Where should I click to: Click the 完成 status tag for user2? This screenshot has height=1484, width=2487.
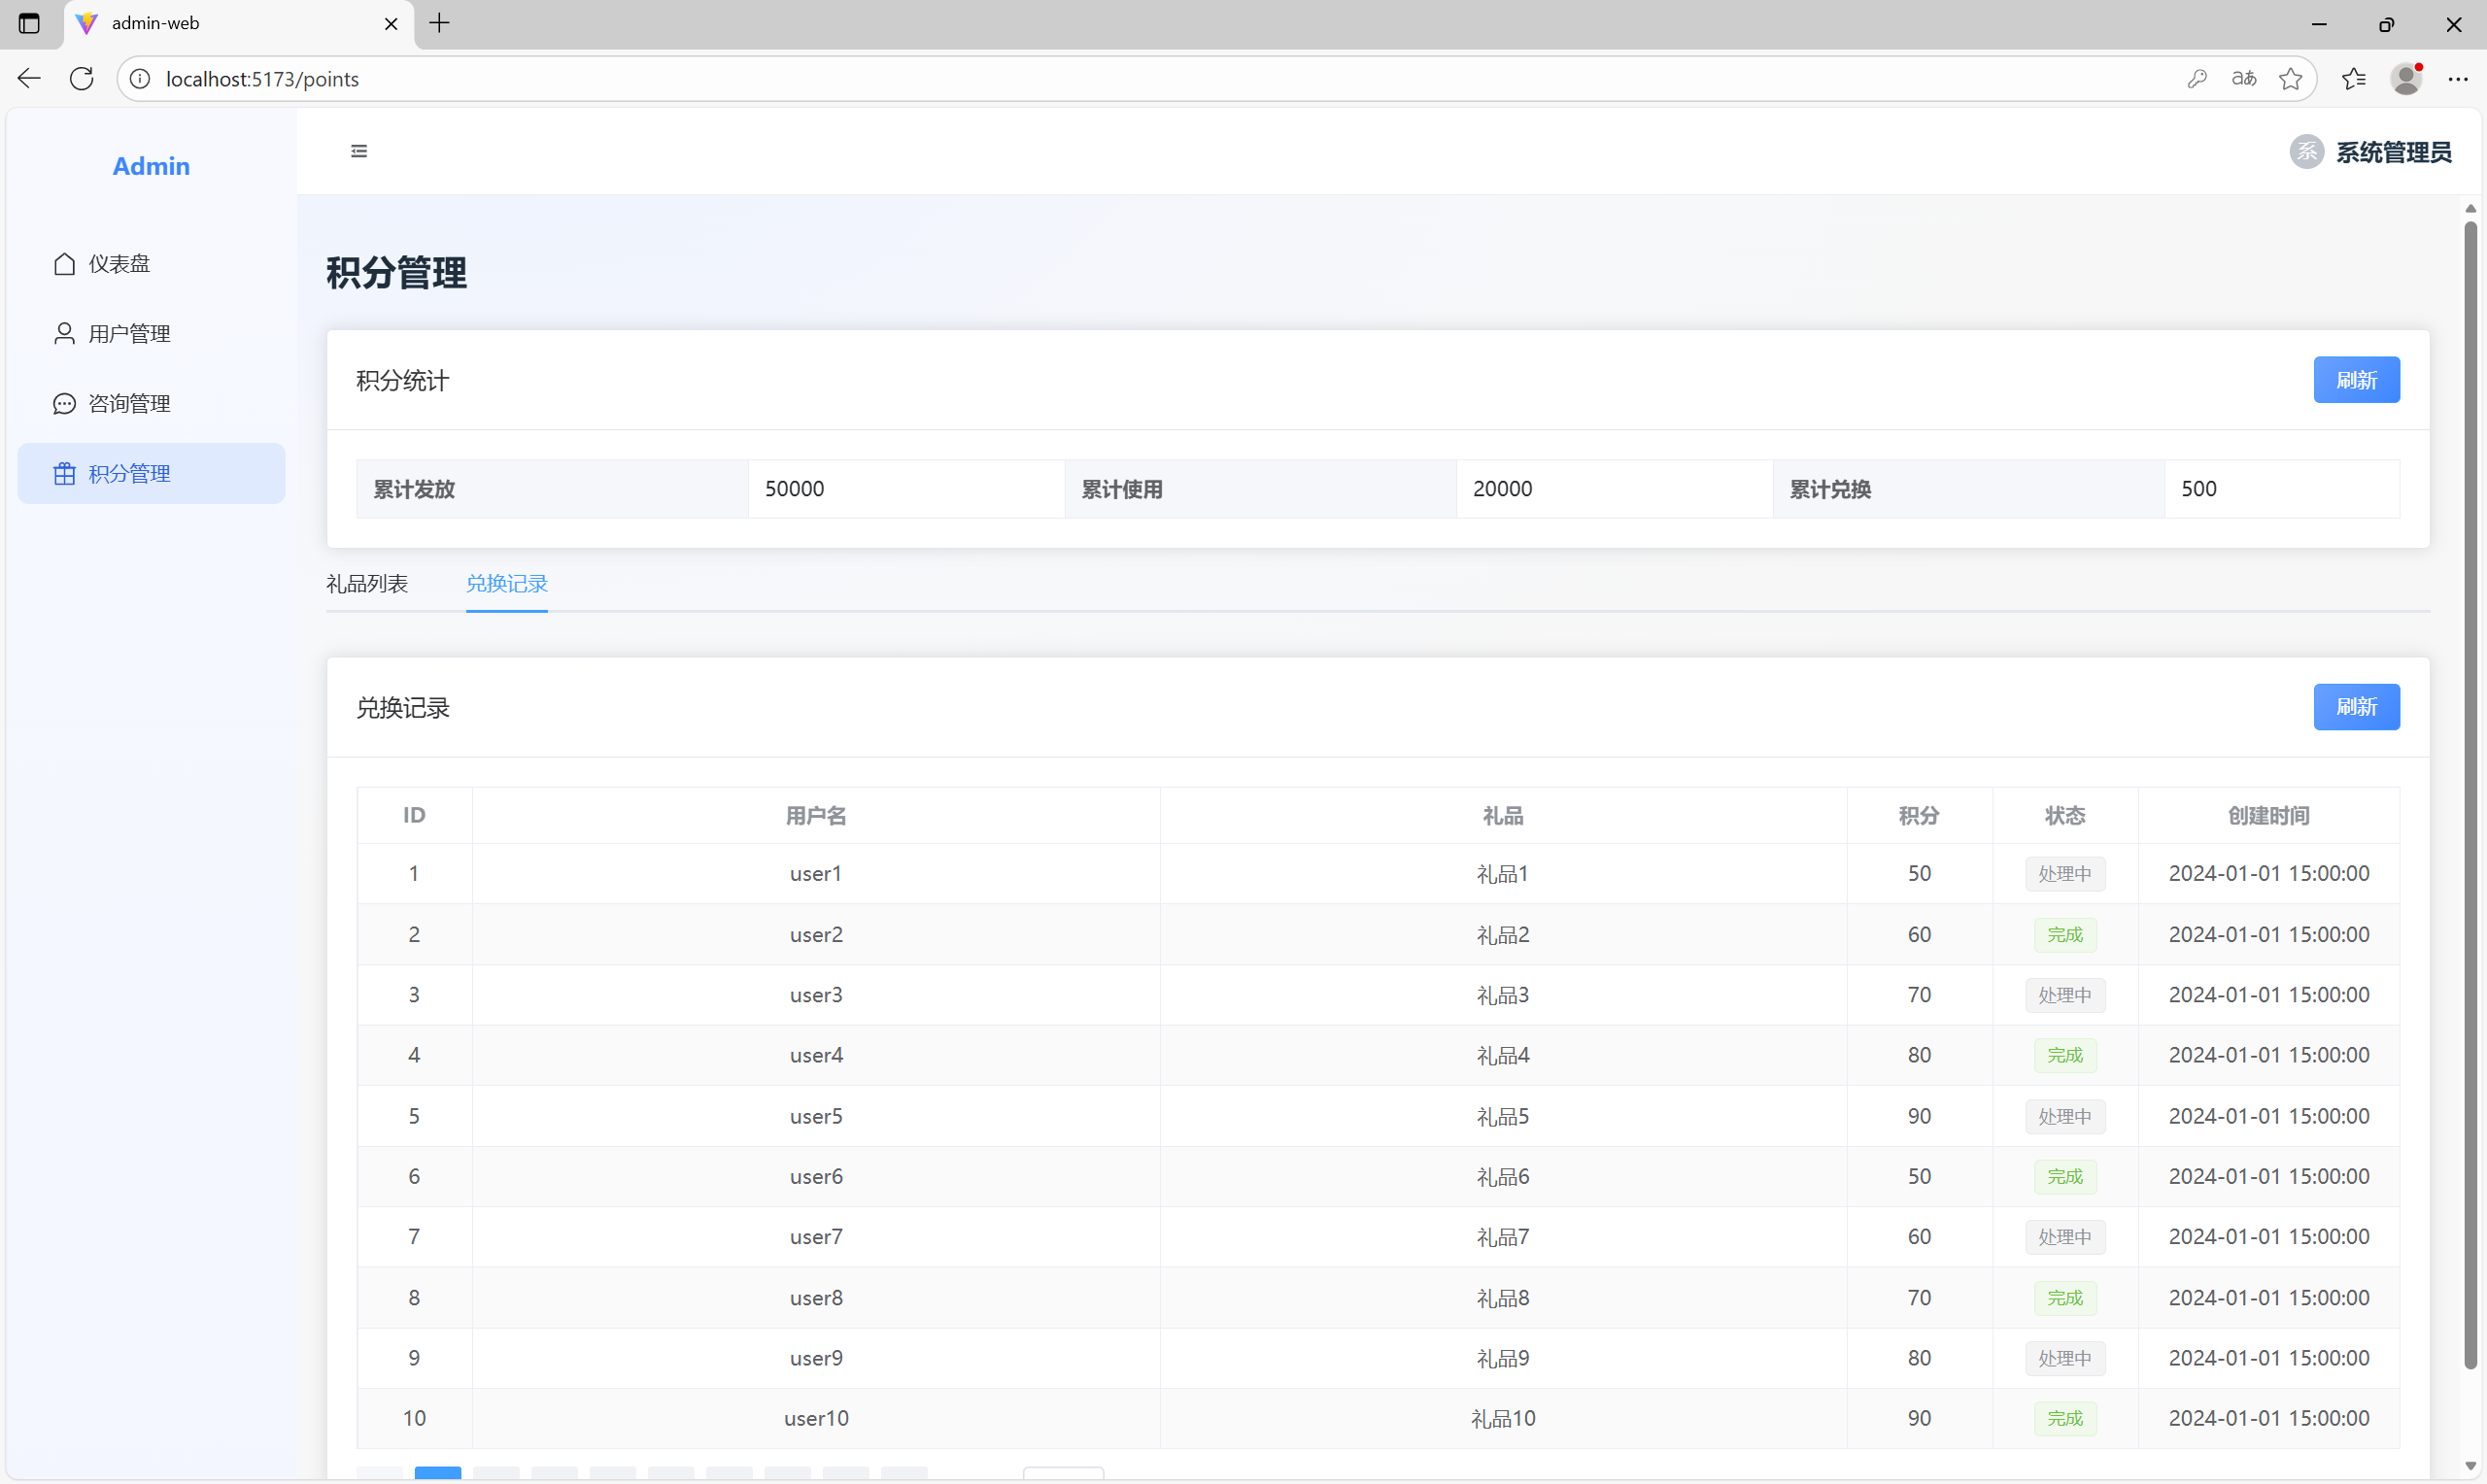2064,935
